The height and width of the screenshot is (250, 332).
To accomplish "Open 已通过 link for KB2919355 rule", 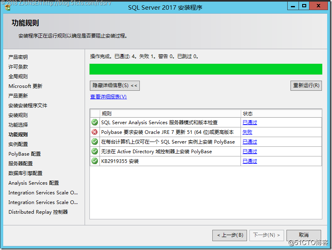I will (x=250, y=161).
